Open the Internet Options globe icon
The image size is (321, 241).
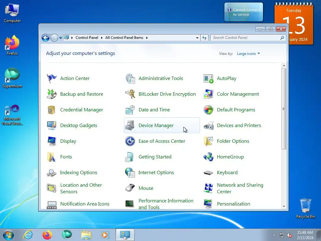click(130, 173)
